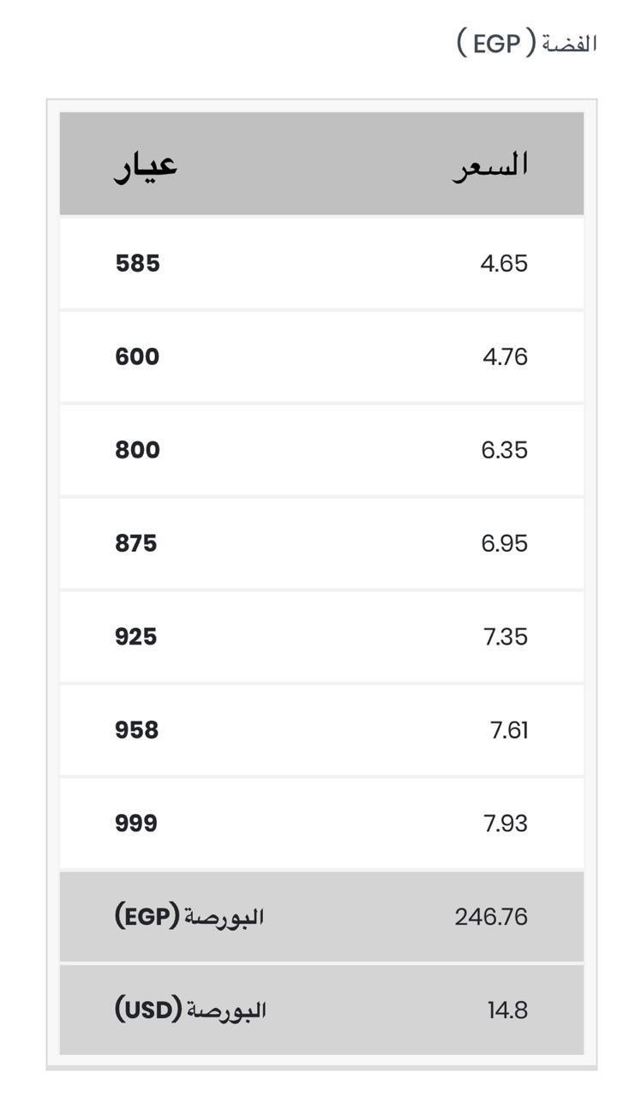This screenshot has width=635, height=1097.
Task: Select the 4.76 price value
Action: pyautogui.click(x=505, y=357)
